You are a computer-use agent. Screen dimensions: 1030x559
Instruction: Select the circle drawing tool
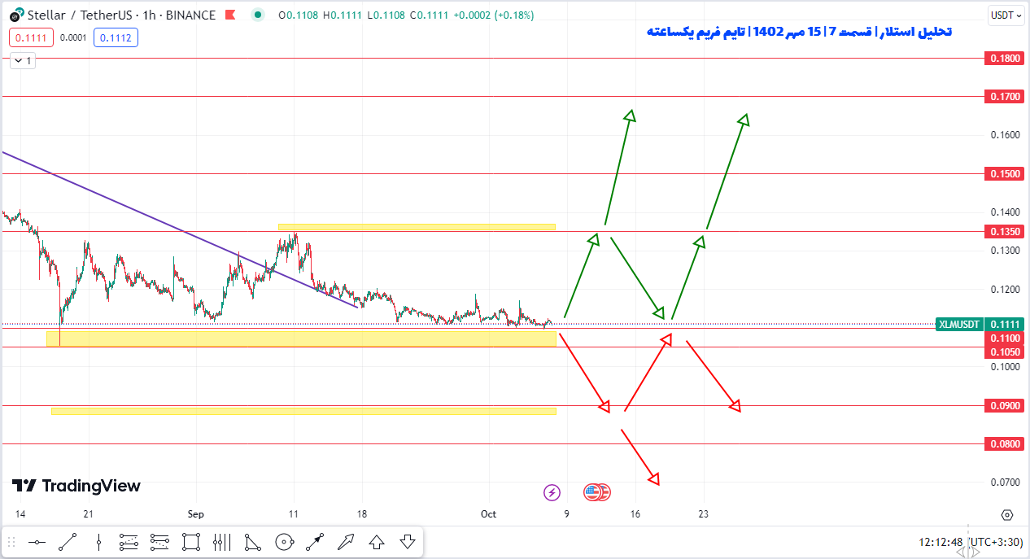284,542
